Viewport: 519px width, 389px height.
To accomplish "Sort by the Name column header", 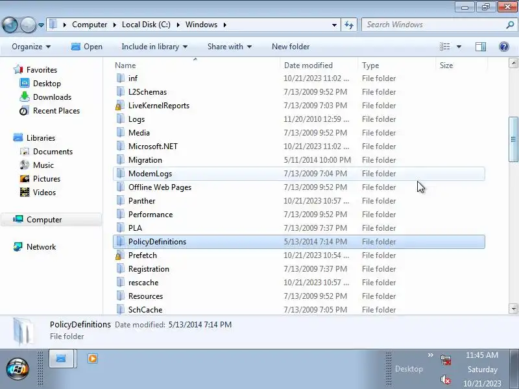I will pyautogui.click(x=197, y=65).
